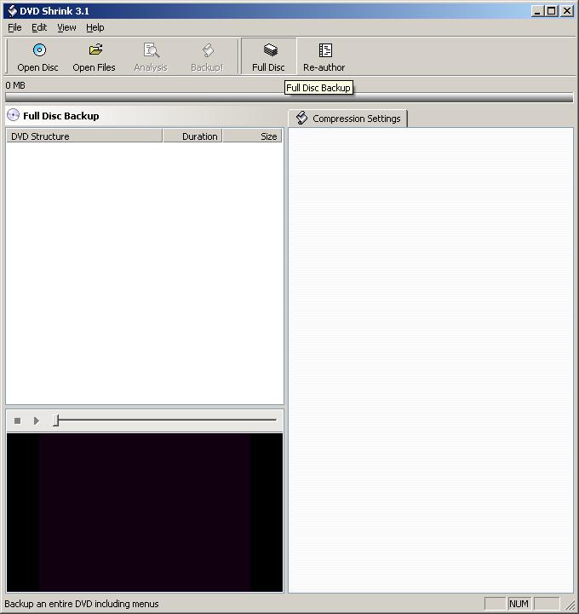Minimize the DVD Shrink window

[537, 11]
